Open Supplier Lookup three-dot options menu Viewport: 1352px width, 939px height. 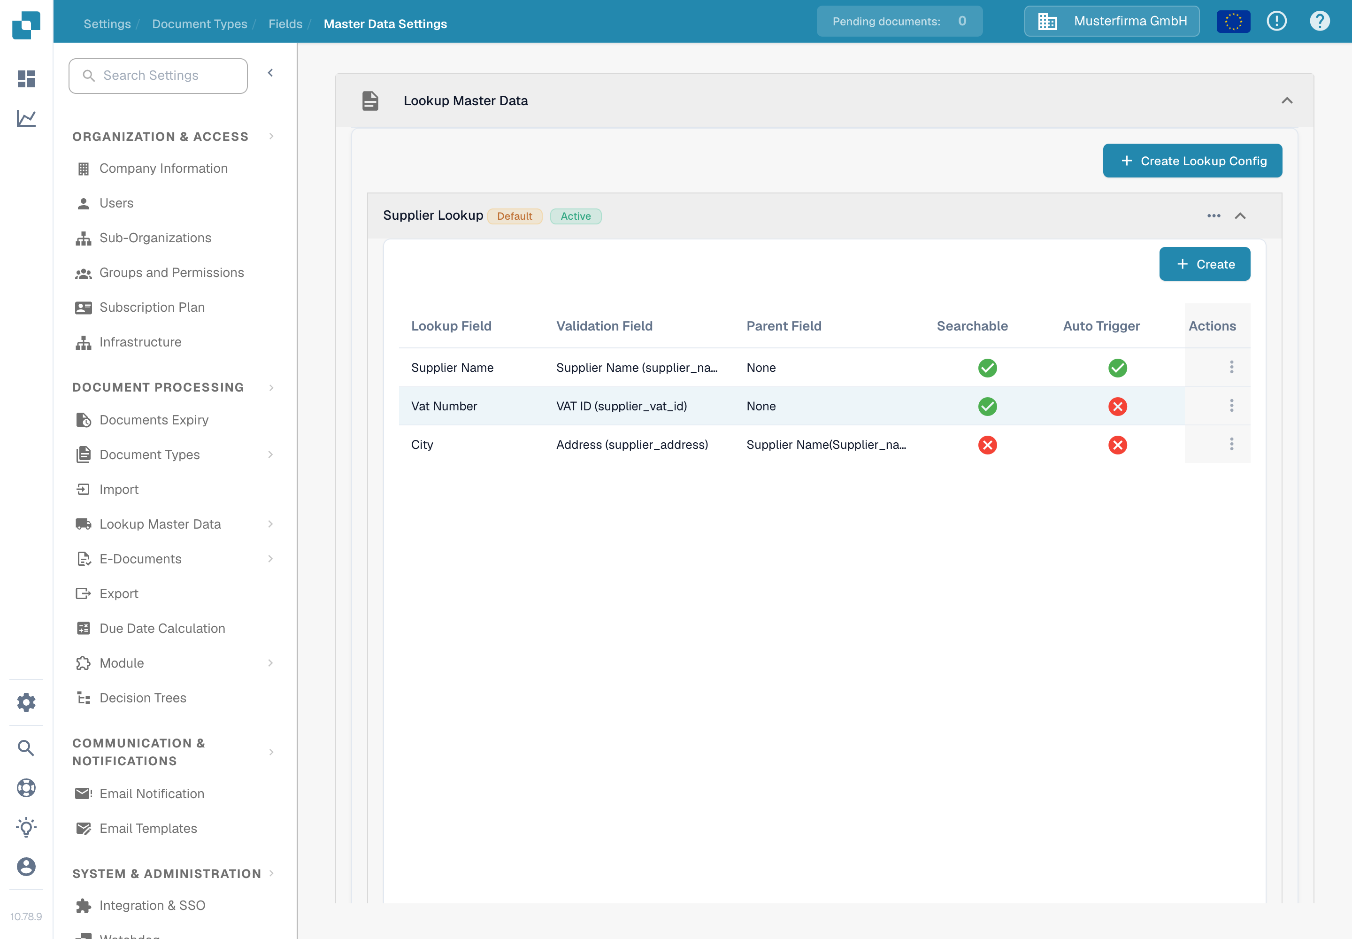tap(1213, 216)
